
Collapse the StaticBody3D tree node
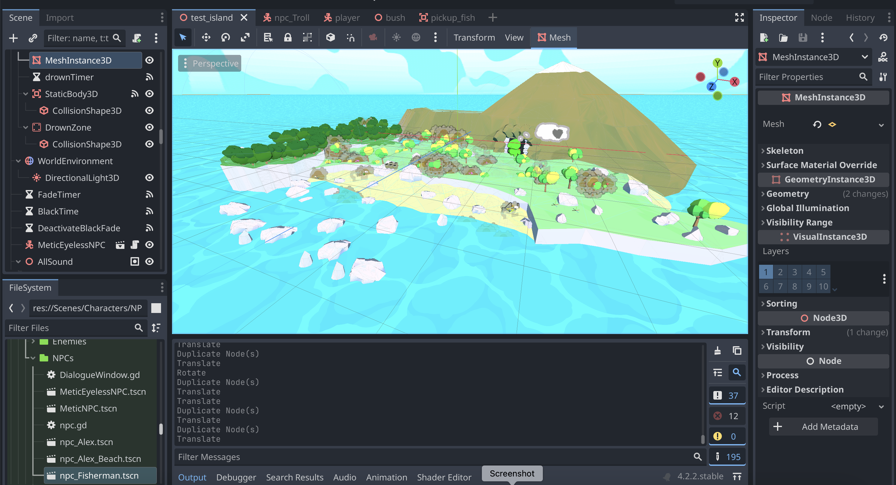click(x=25, y=94)
